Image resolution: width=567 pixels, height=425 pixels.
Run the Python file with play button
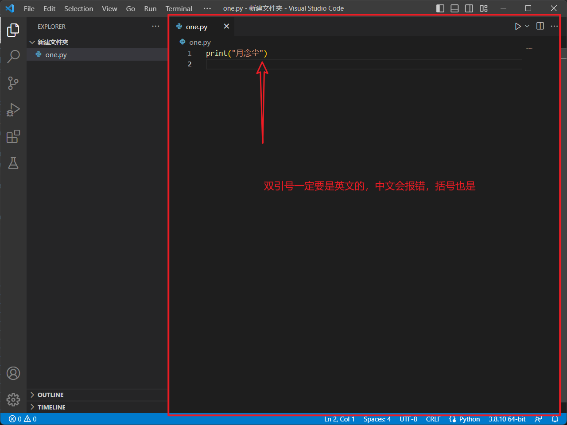(x=517, y=27)
